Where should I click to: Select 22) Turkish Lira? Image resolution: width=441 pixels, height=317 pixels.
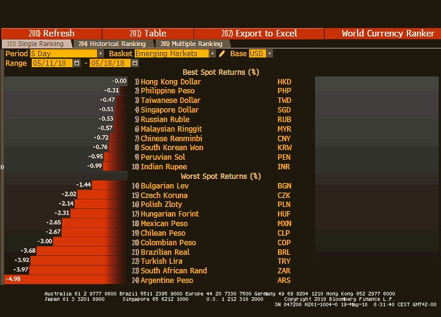[x=157, y=261]
